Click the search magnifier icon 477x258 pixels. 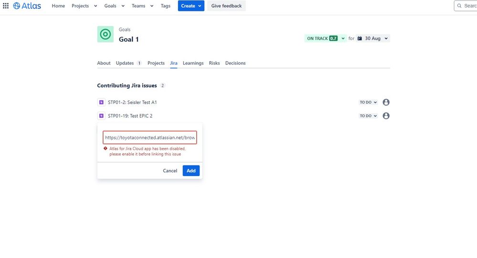(x=459, y=6)
